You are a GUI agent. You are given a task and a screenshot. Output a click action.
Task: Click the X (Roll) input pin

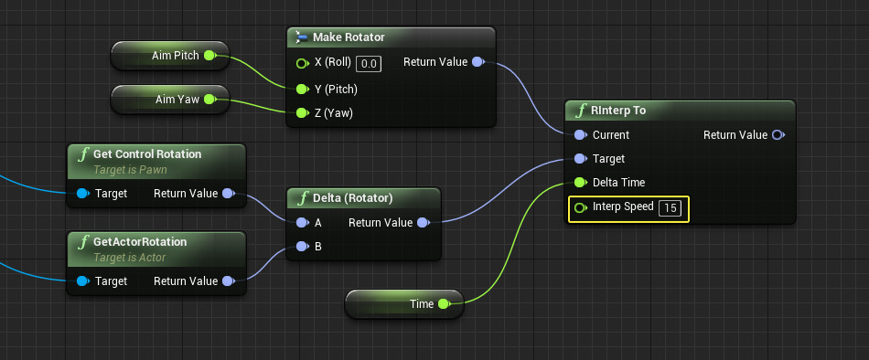point(302,63)
